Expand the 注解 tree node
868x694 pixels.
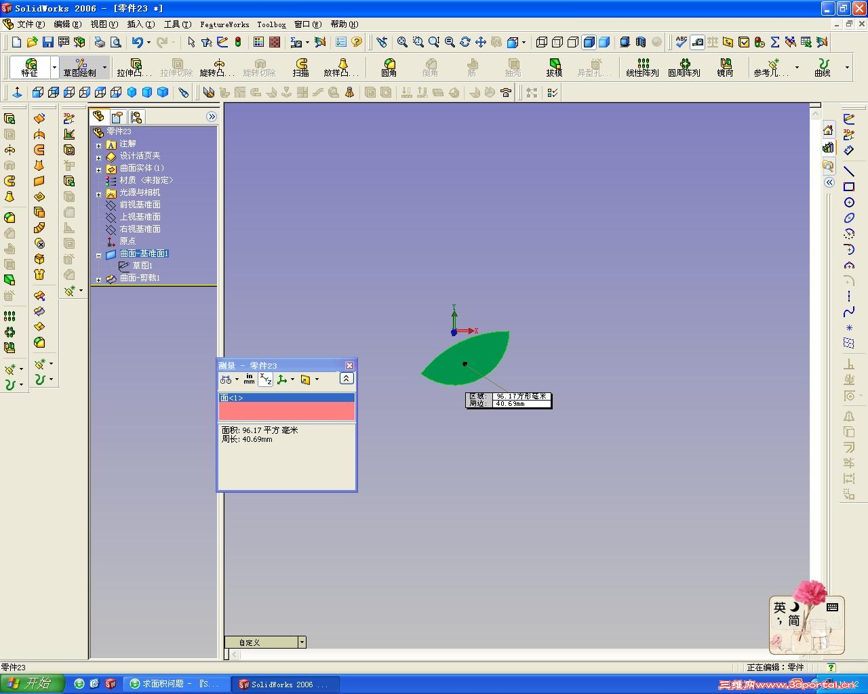(x=98, y=145)
